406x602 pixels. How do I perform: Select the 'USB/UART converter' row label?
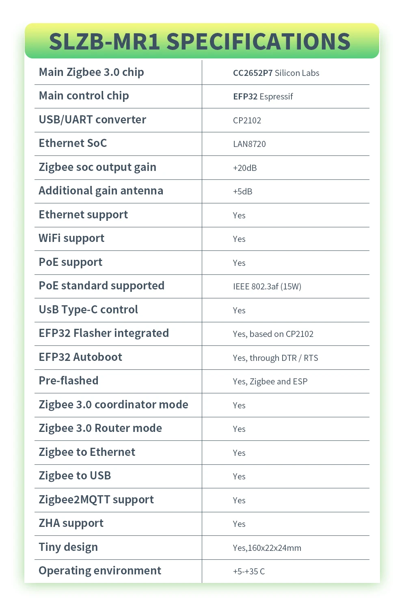(x=92, y=120)
